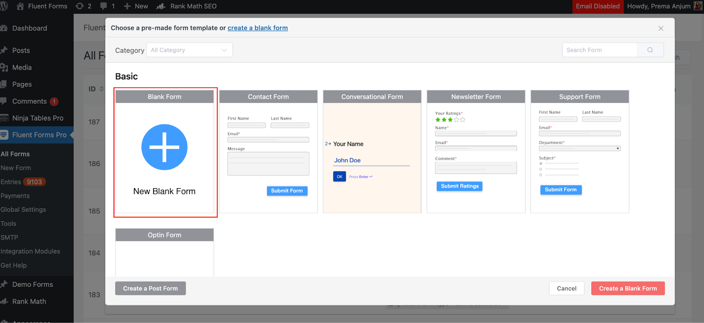Viewport: 704px width, 323px height.
Task: Click the Comments icon in sidebar
Action: [x=4, y=101]
